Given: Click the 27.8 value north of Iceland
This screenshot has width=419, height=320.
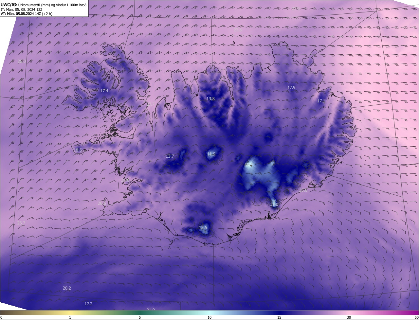Looking at the screenshot, I should coord(238,30).
